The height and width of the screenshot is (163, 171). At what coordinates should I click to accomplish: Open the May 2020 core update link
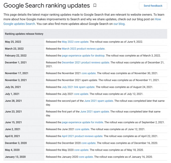click(81, 150)
